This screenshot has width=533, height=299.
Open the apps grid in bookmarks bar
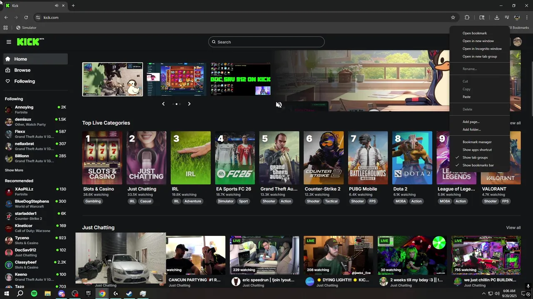click(x=5, y=28)
